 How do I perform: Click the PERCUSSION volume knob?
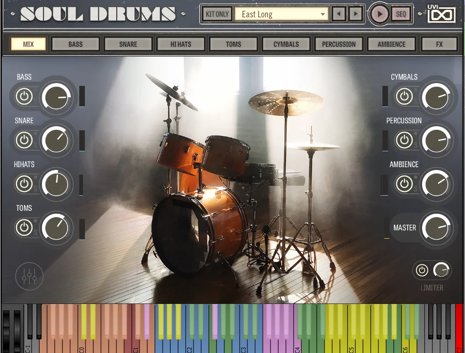(436, 140)
